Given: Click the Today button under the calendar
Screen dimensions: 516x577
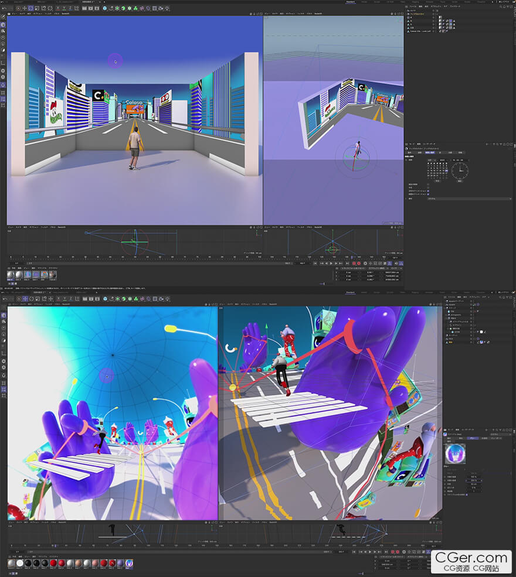Looking at the screenshot, I should pyautogui.click(x=437, y=180).
